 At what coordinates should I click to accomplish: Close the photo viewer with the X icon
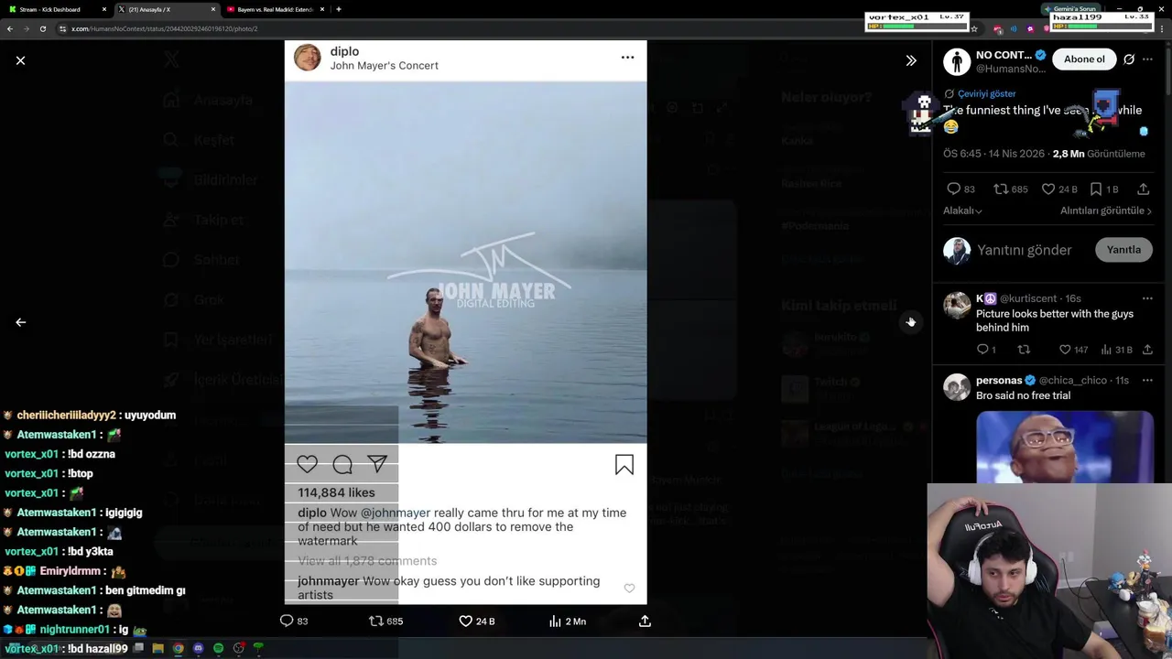tap(20, 60)
